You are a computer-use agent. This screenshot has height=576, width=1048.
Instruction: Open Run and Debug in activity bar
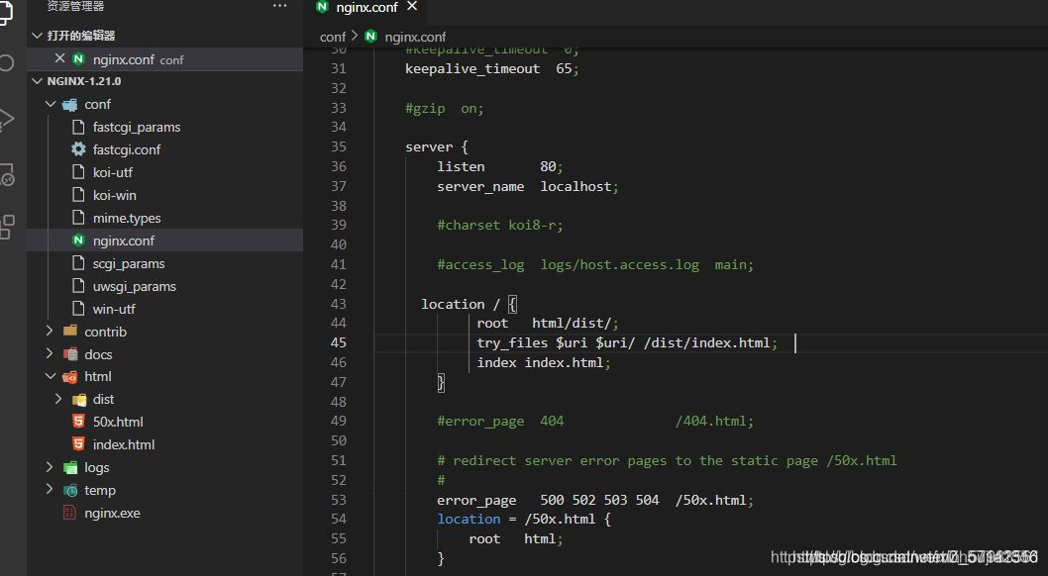[x=6, y=119]
